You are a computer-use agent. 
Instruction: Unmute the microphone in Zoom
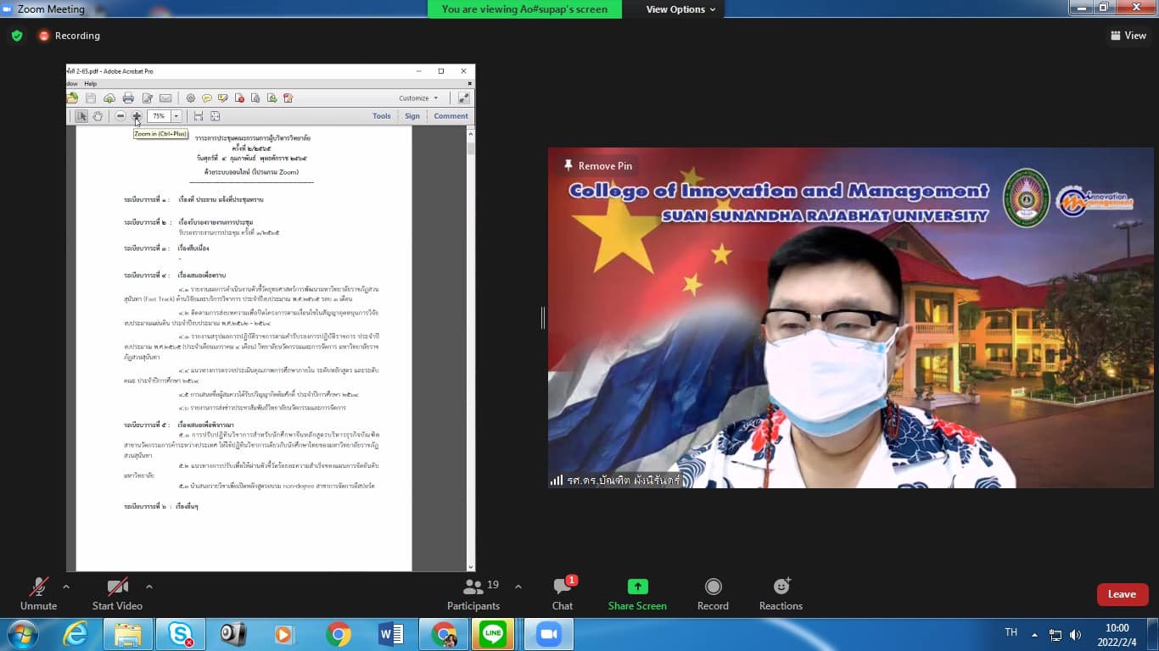(x=38, y=593)
